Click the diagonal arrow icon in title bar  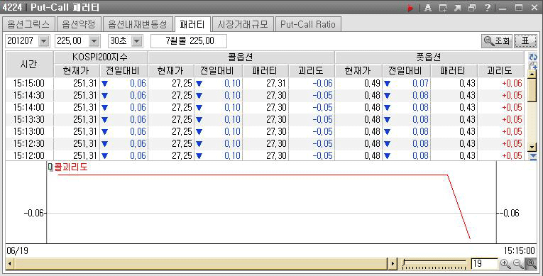point(457,8)
